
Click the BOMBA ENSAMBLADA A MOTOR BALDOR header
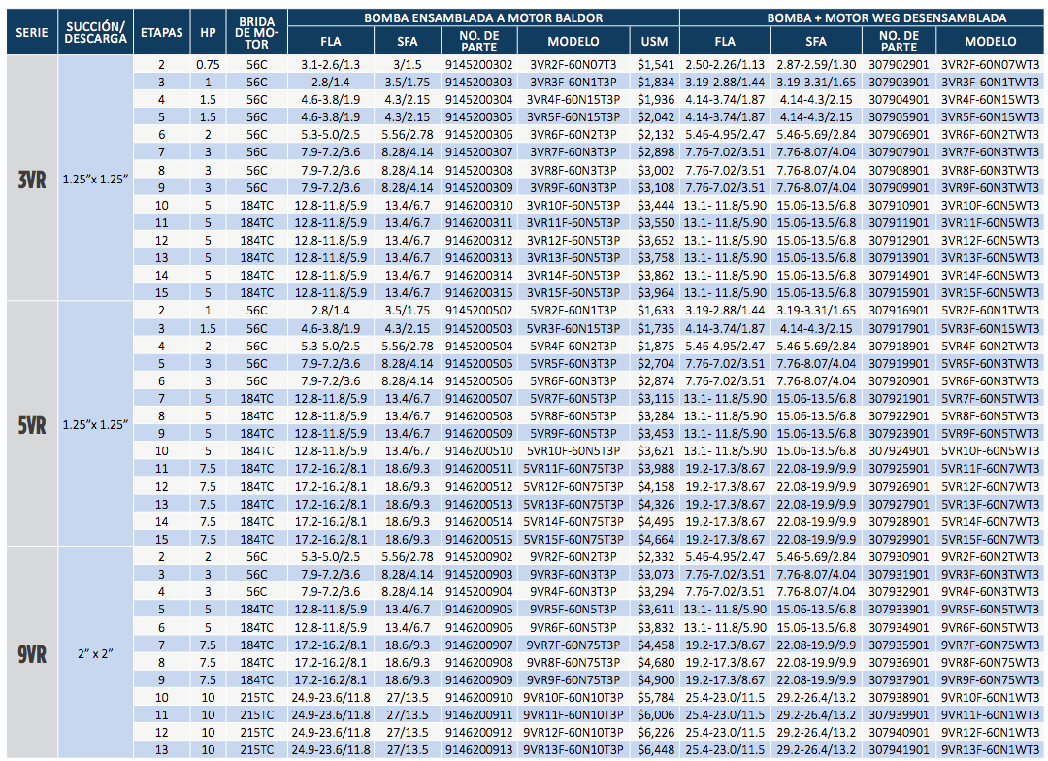483,18
